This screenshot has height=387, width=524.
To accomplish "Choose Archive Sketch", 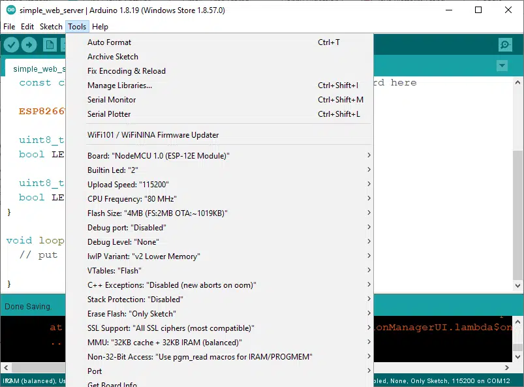I will pyautogui.click(x=219, y=57).
